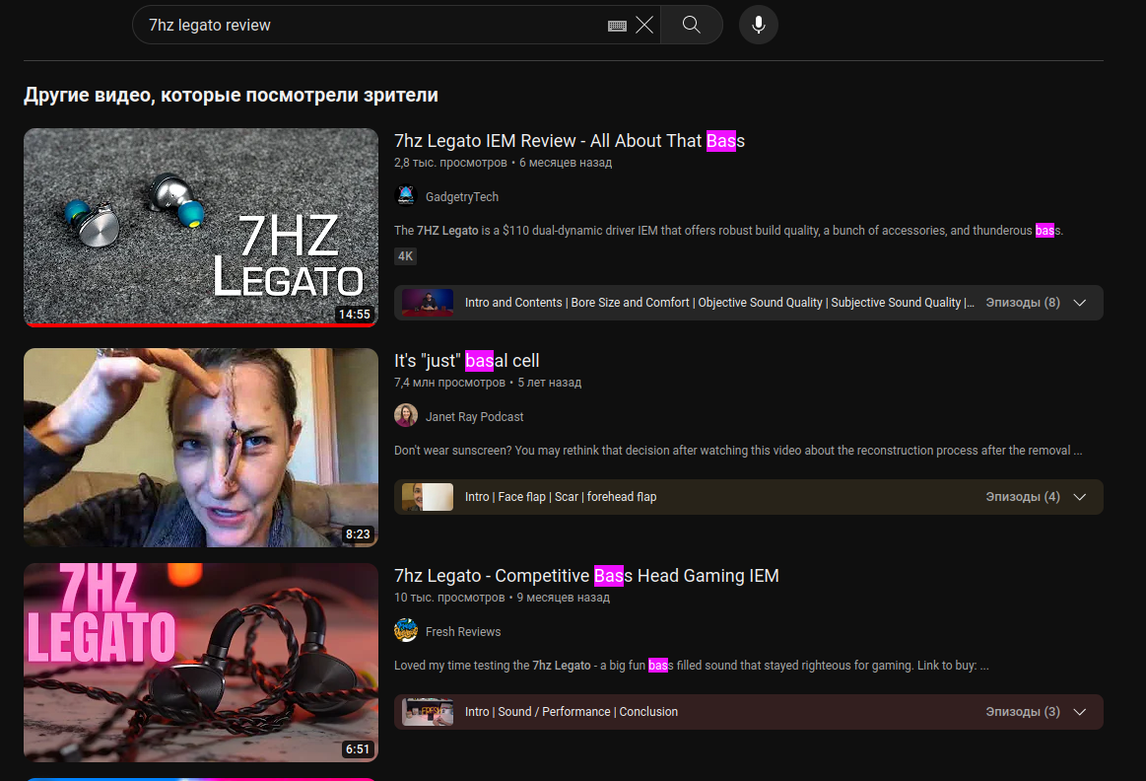Start voice search with microphone
The width and height of the screenshot is (1146, 781).
[759, 25]
